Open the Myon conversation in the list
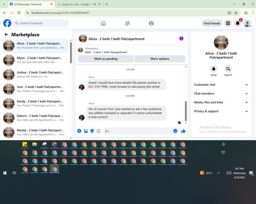Image resolution: width=256 pixels, height=204 pixels. (35, 60)
